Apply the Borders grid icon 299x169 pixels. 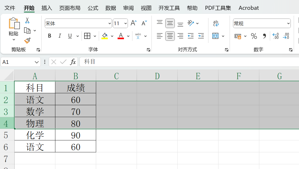click(x=87, y=36)
